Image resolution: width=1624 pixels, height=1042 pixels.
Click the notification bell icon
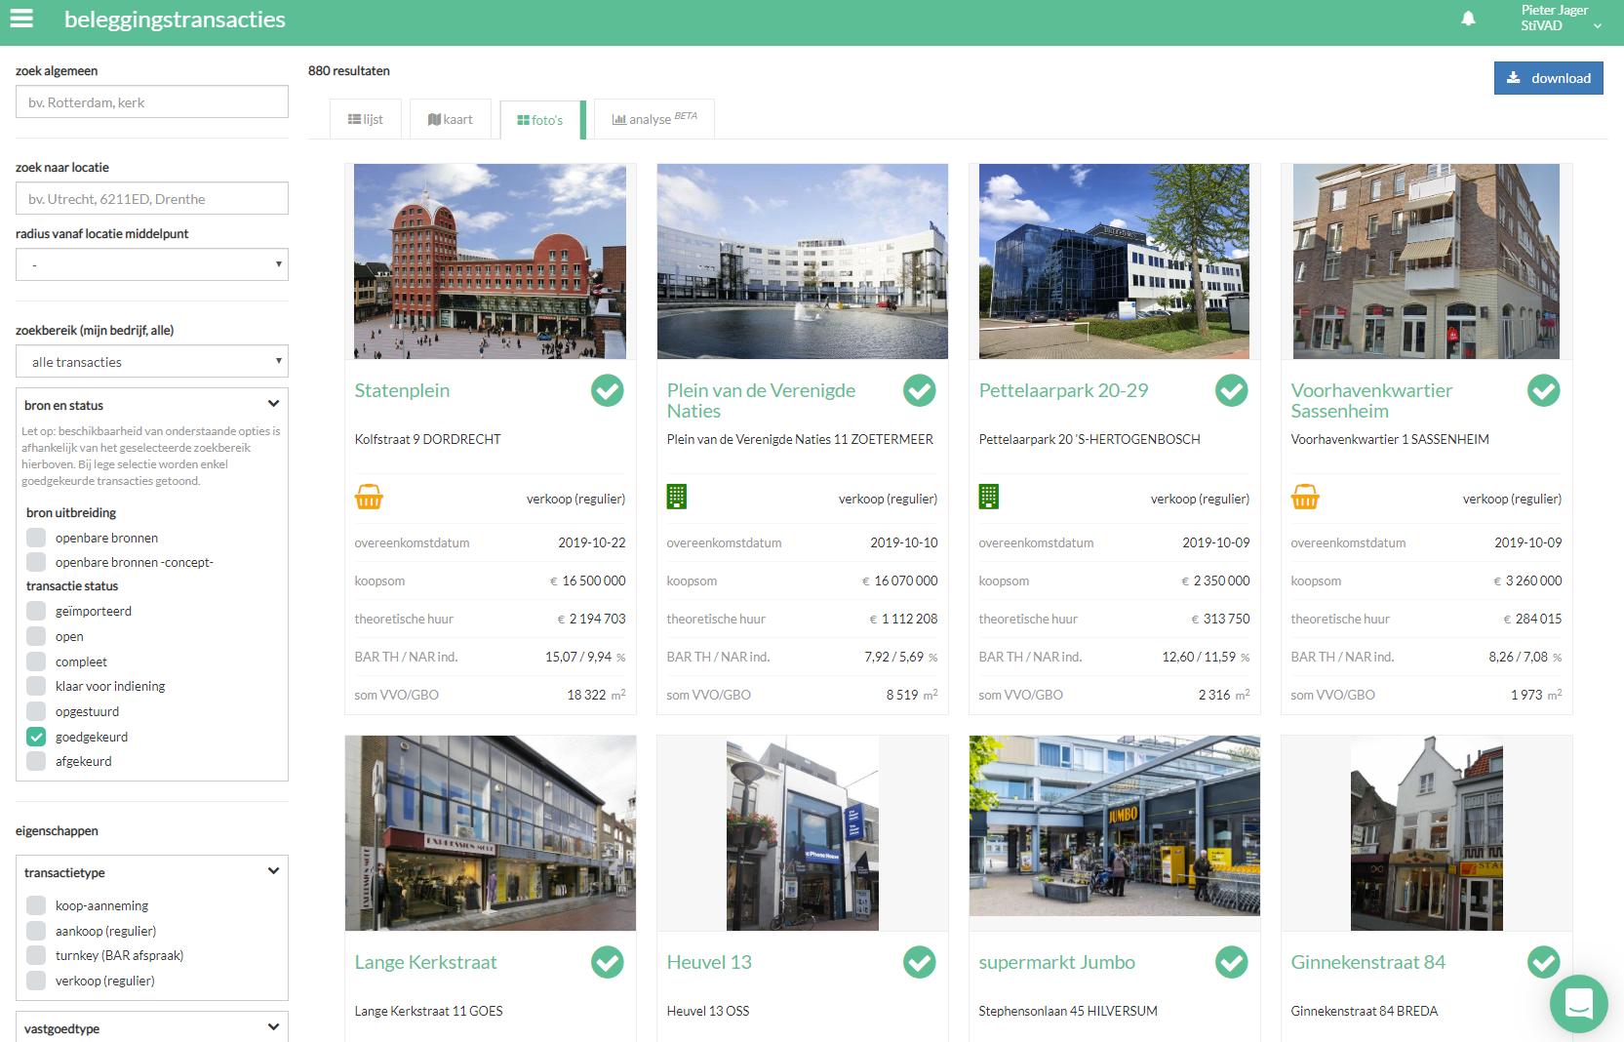tap(1468, 19)
